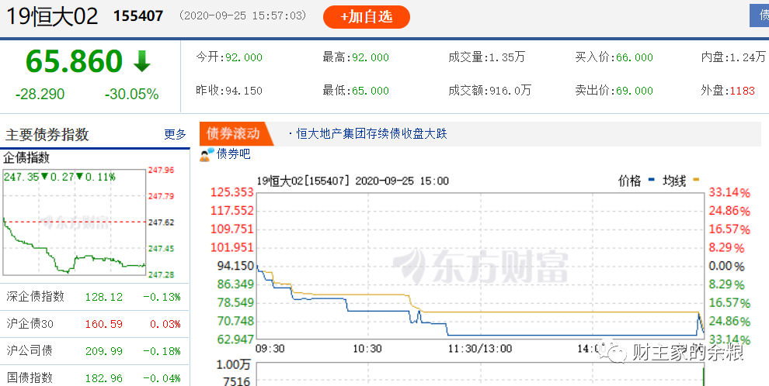Image resolution: width=769 pixels, height=386 pixels.
Task: Click the 主要债券指数 panel heading
Action: [x=47, y=135]
